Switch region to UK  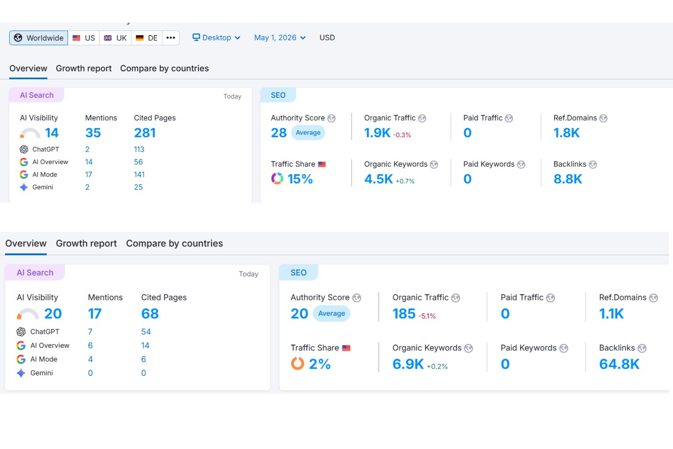click(x=115, y=38)
